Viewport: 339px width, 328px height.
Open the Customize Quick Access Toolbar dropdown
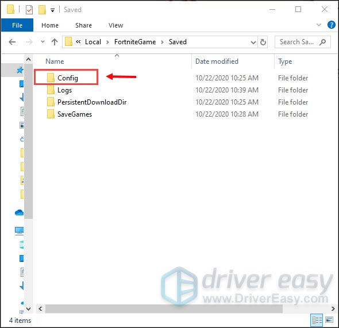[52, 10]
